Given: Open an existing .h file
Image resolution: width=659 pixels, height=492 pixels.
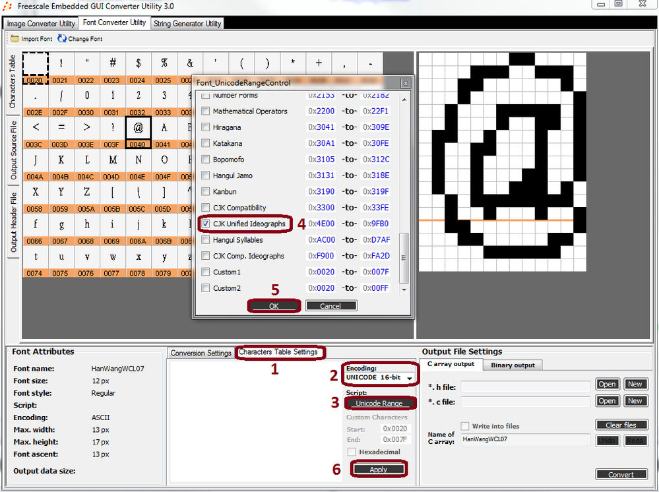Looking at the screenshot, I should [607, 384].
